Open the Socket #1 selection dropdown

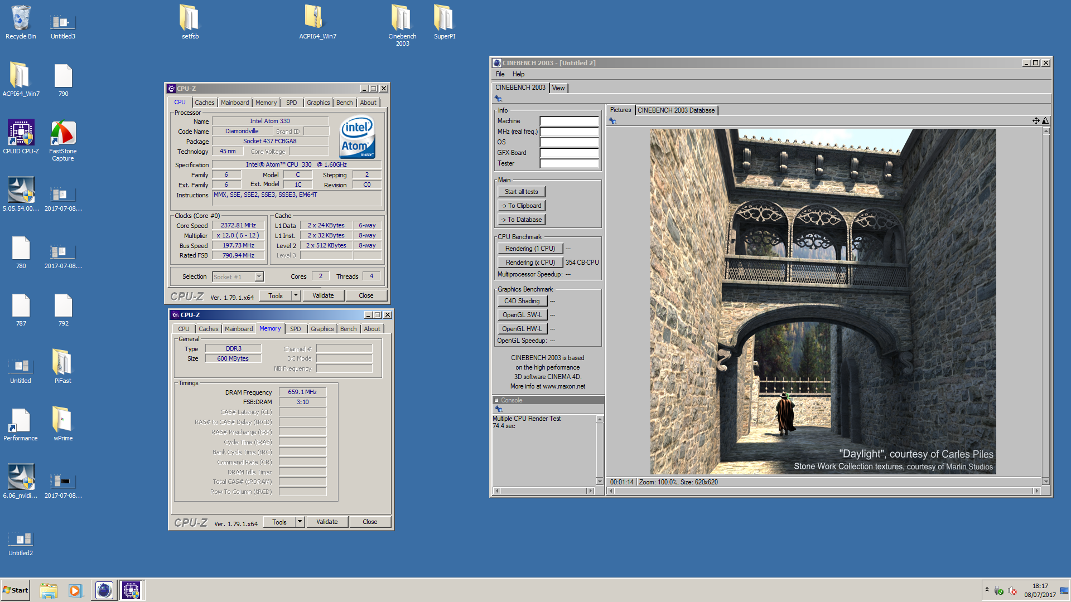click(259, 277)
